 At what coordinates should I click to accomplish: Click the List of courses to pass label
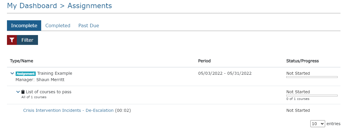[48, 92]
